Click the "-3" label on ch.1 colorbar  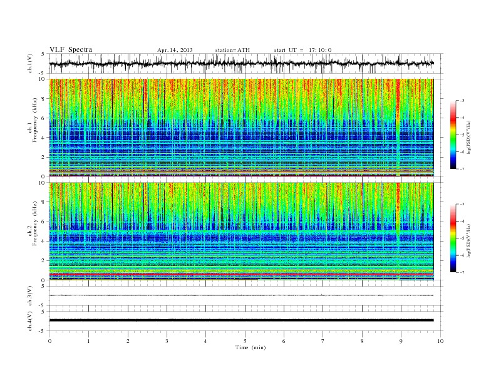click(x=462, y=101)
